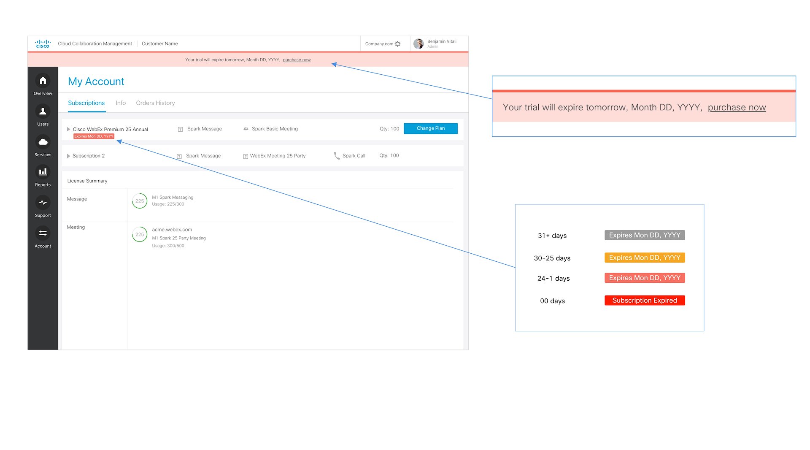
Task: Click the Benjamin Vitali user name
Action: pyautogui.click(x=442, y=41)
